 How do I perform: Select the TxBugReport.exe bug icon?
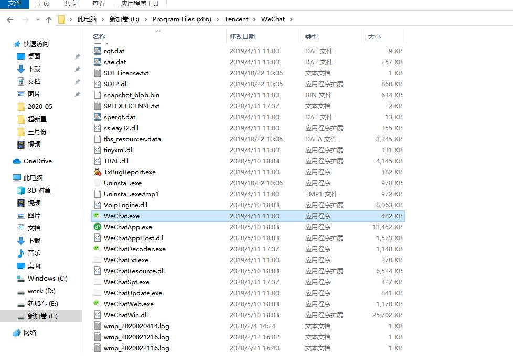click(97, 172)
